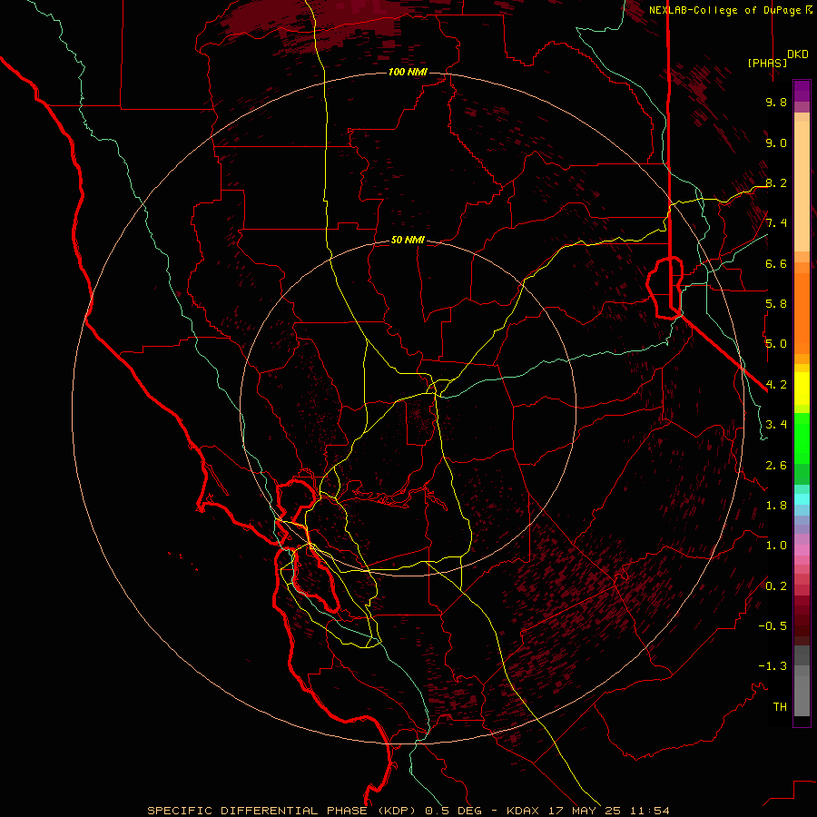Click the 9.0 legend value
The width and height of the screenshot is (817, 817).
pyautogui.click(x=776, y=143)
